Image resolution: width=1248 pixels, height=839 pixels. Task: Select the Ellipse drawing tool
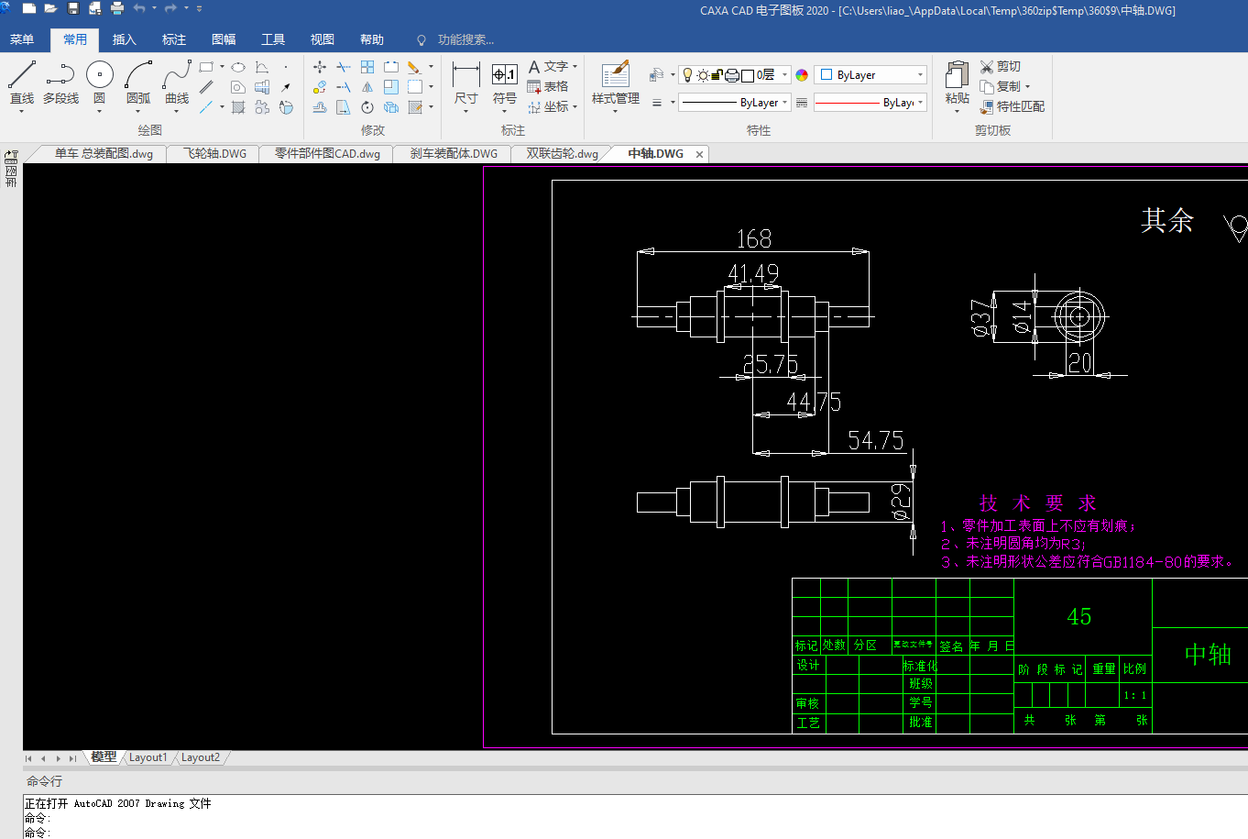[238, 67]
